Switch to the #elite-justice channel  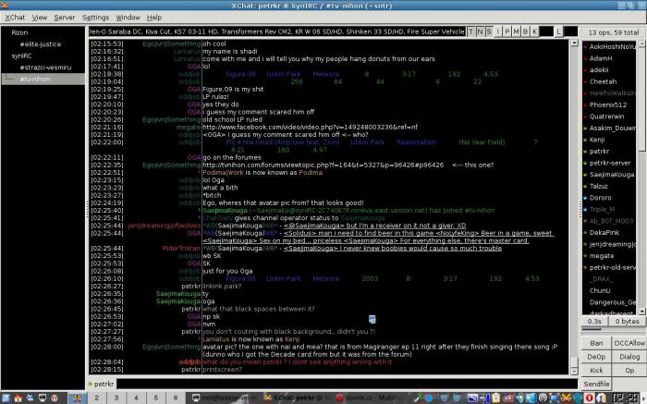coord(40,44)
